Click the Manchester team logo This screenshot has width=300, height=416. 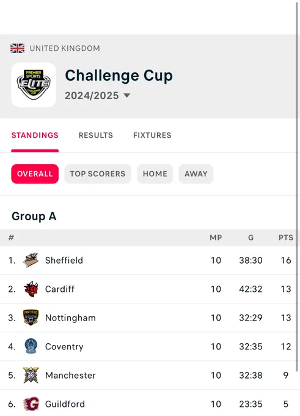(x=31, y=375)
